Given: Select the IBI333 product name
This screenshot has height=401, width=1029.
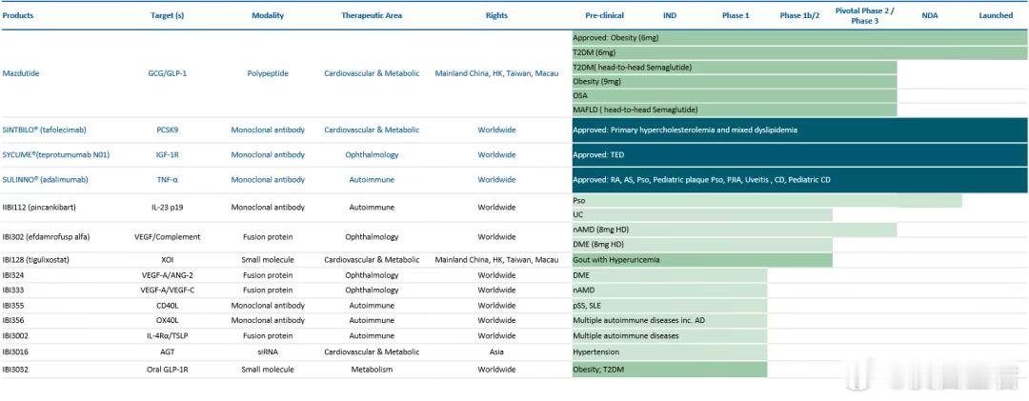Looking at the screenshot, I should 12,291.
